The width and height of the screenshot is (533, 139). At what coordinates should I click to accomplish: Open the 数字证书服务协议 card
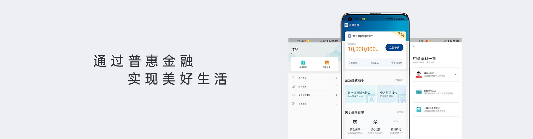coord(360,94)
